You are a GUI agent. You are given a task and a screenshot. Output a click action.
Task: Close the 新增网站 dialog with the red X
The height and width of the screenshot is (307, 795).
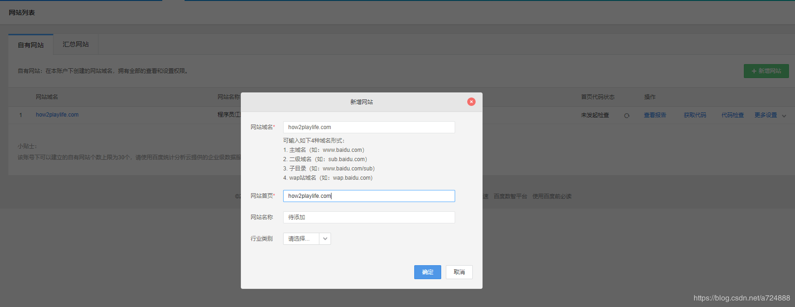point(471,102)
